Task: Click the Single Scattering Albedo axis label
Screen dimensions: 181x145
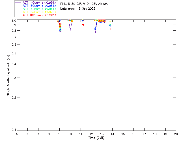Action: coord(9,75)
